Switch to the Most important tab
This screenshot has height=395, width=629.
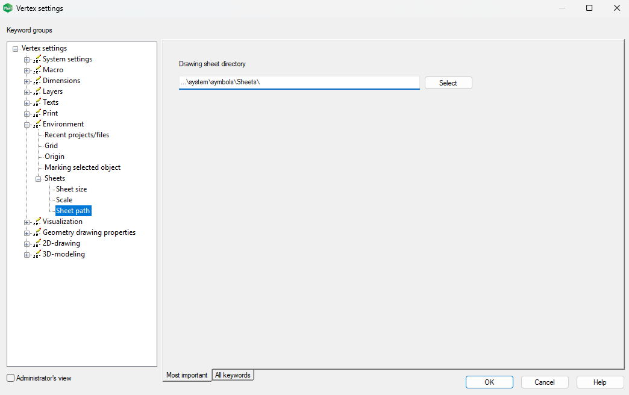187,375
